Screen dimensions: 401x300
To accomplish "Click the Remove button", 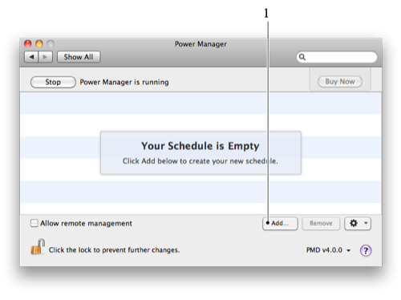I will (321, 223).
